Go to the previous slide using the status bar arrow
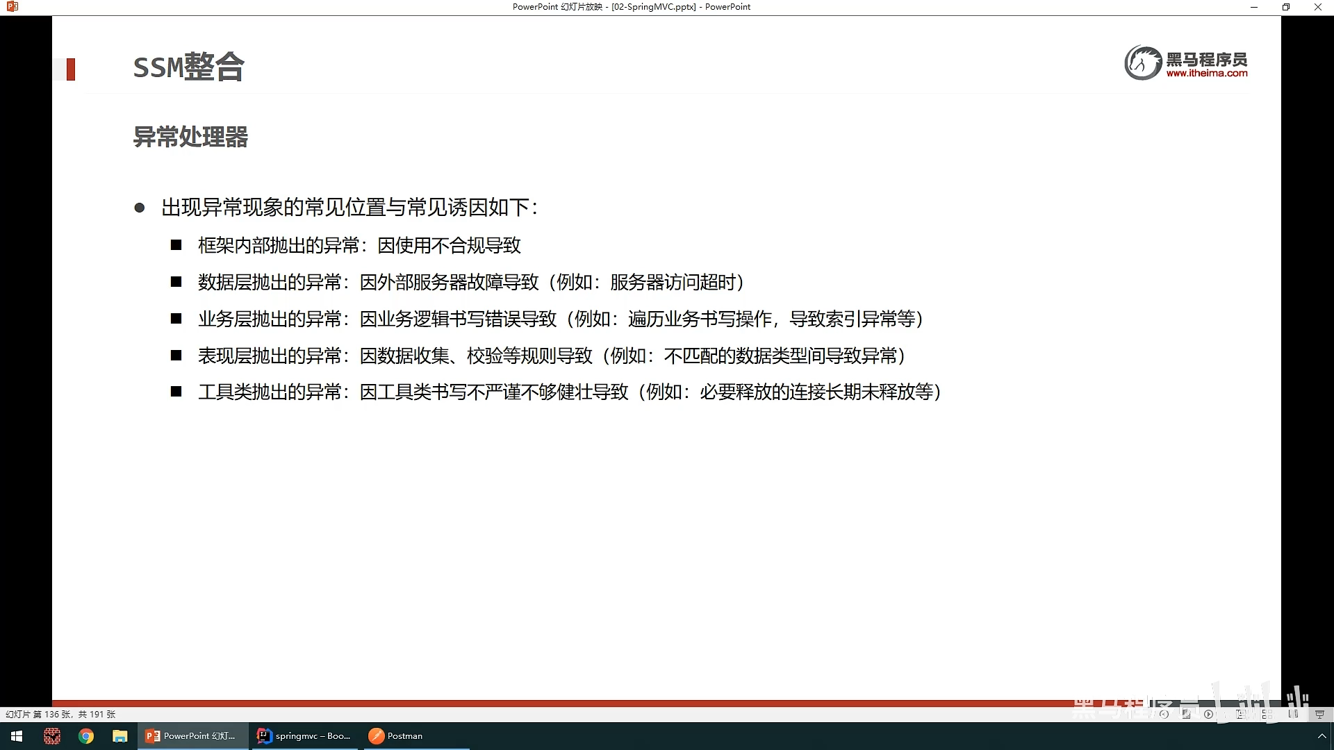Image resolution: width=1334 pixels, height=750 pixels. click(1164, 714)
